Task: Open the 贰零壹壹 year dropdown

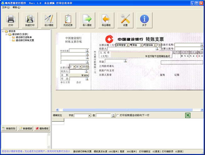Action: (x=128, y=45)
